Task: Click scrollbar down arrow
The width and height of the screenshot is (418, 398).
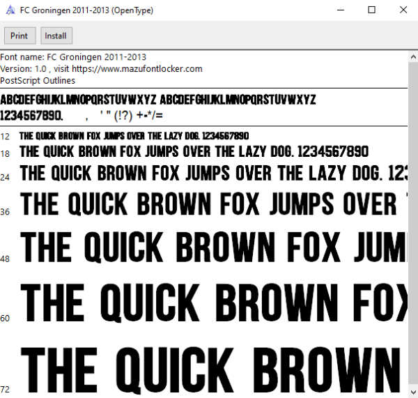Action: [x=413, y=392]
